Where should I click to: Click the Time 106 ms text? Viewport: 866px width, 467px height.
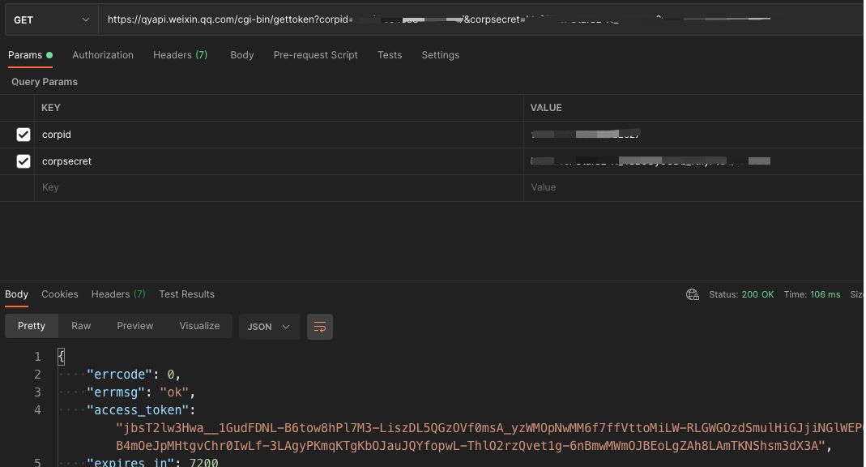812,294
